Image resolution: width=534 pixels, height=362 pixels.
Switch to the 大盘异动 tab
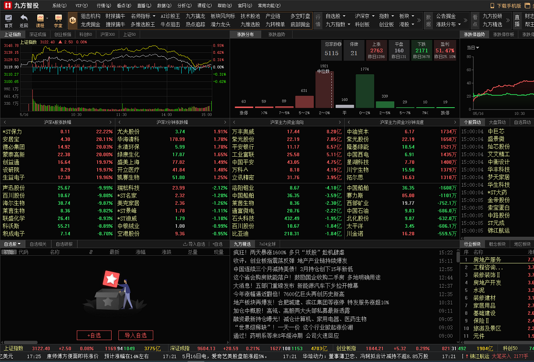pos(497,122)
